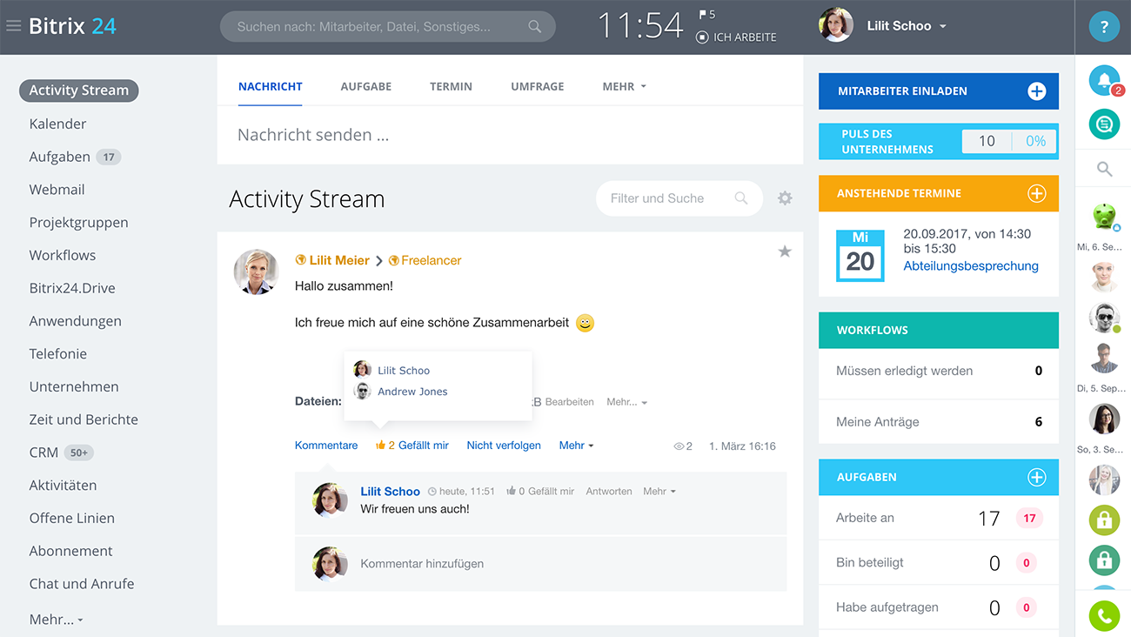
Task: Click the thumbs-up icon on the post
Action: pos(380,445)
